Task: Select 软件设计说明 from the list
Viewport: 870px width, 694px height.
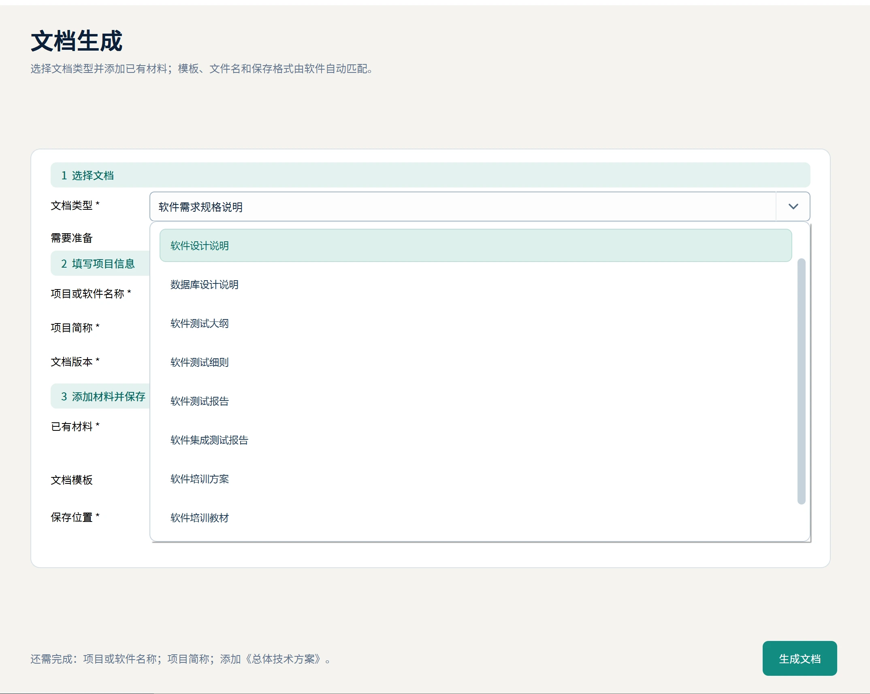Action: (x=476, y=245)
